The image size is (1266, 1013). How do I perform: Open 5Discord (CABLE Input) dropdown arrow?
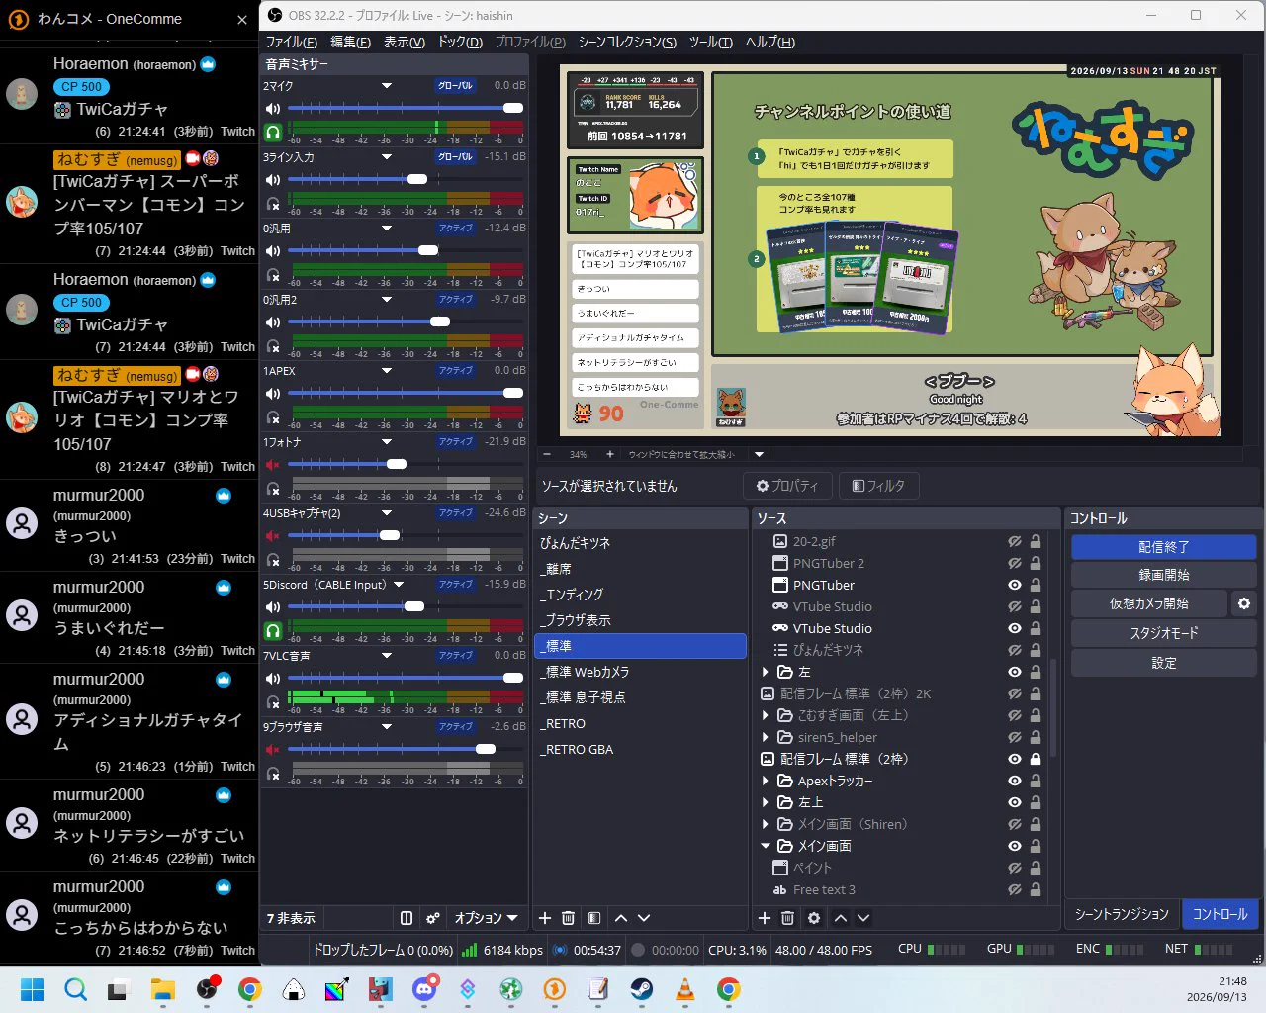(x=399, y=585)
